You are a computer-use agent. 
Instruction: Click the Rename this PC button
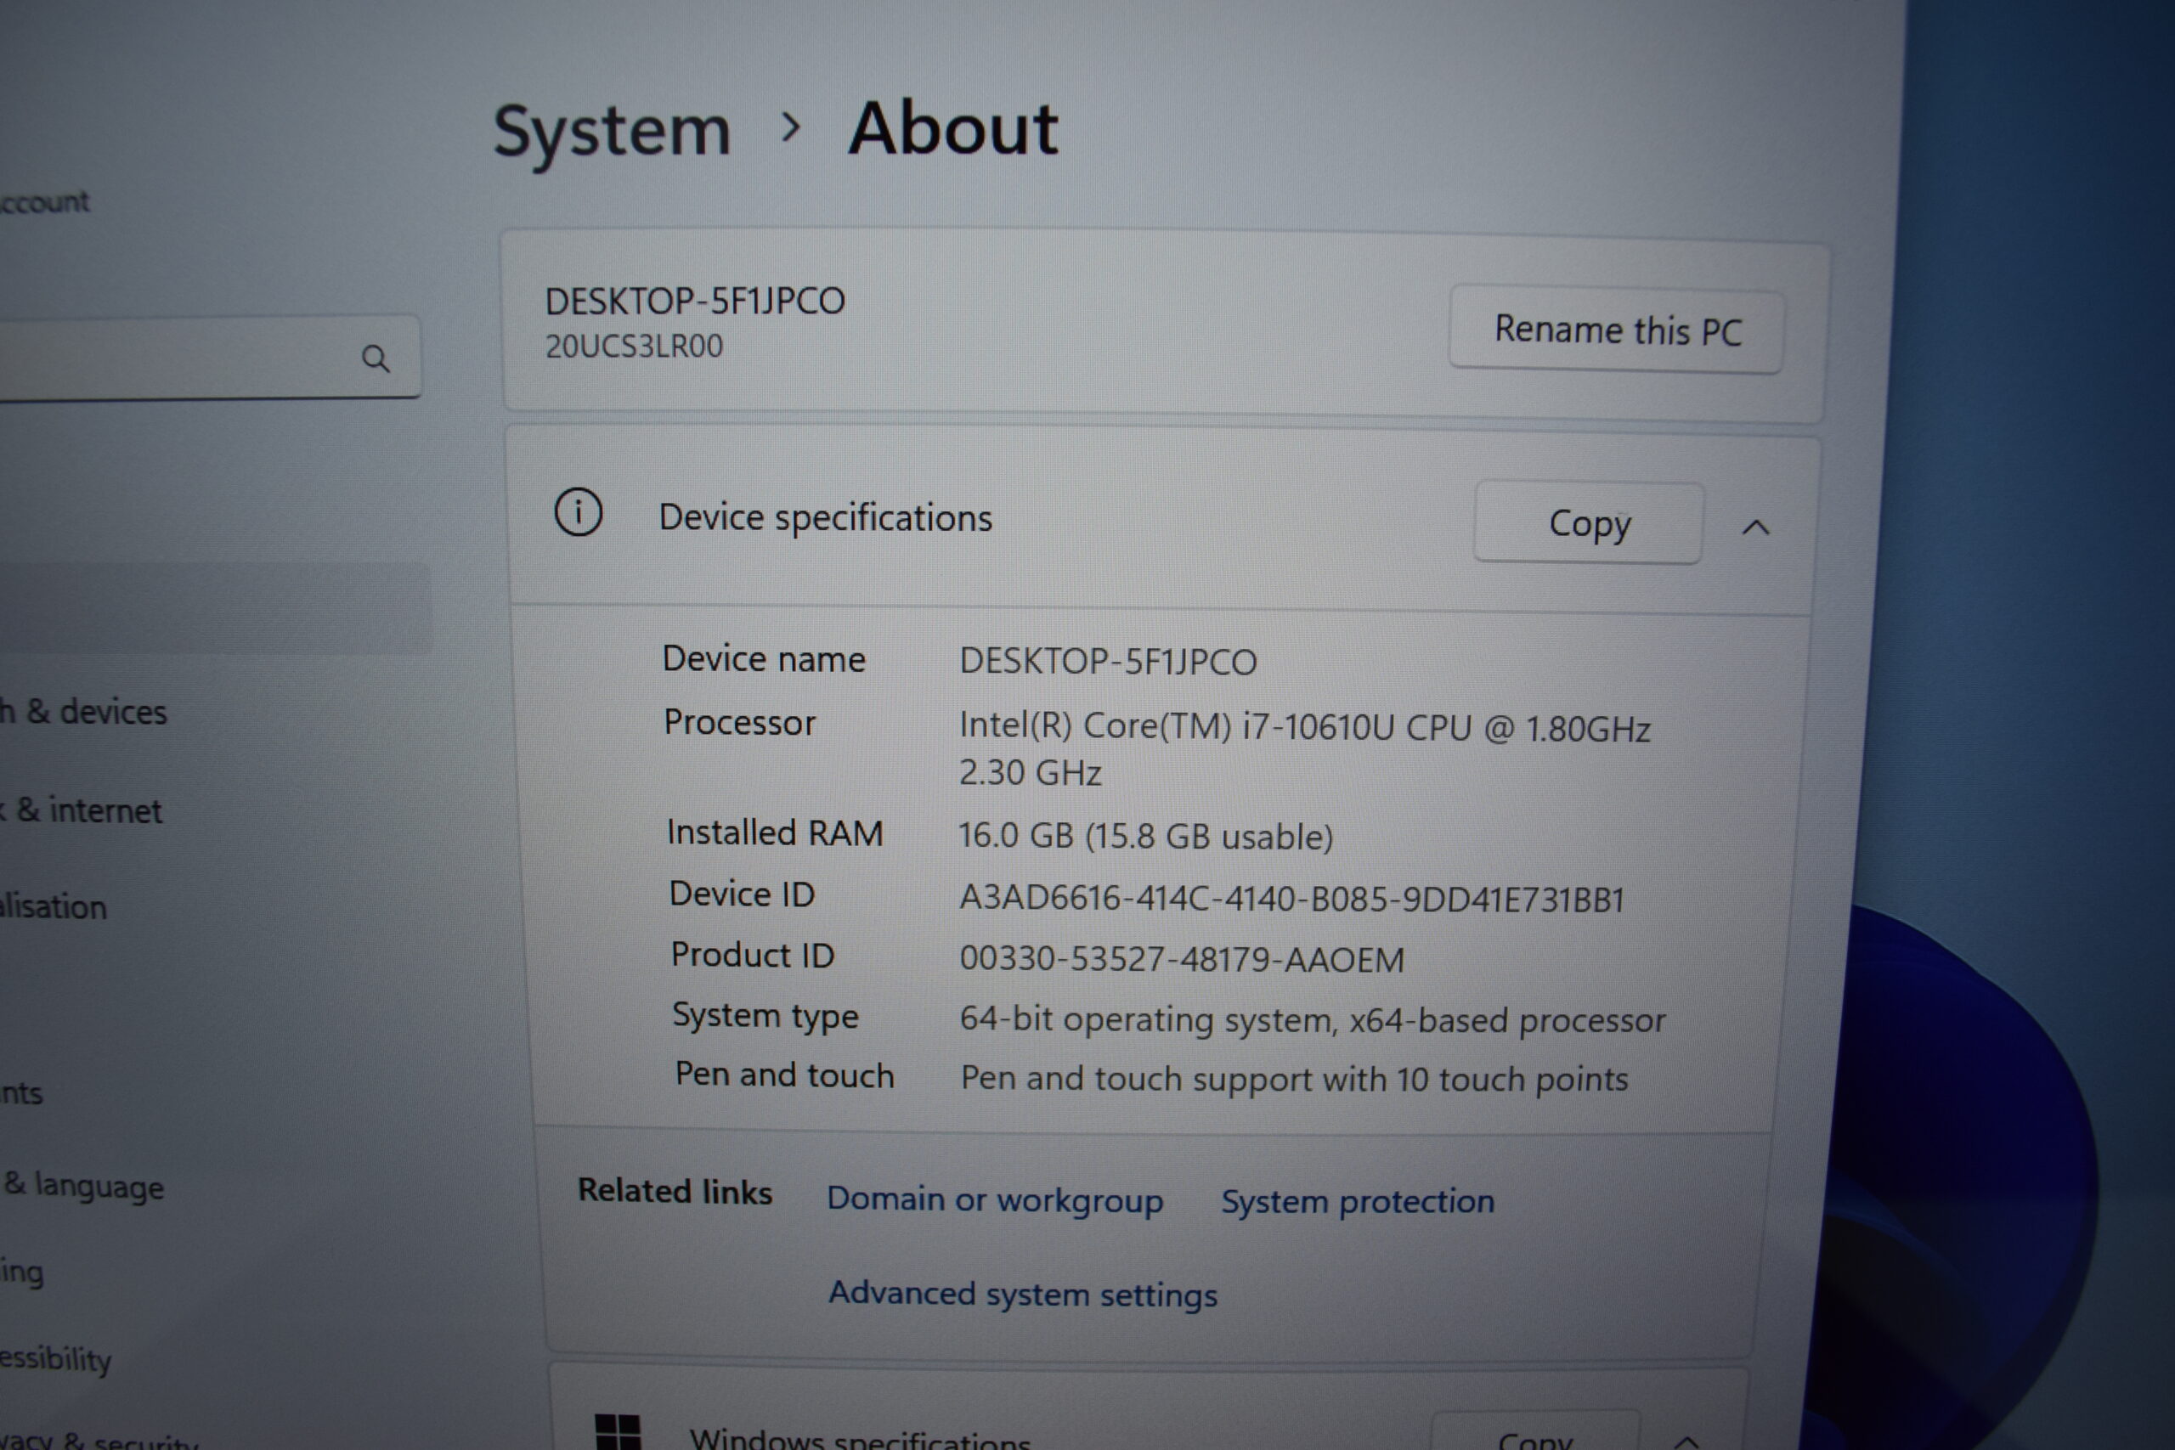[1615, 330]
